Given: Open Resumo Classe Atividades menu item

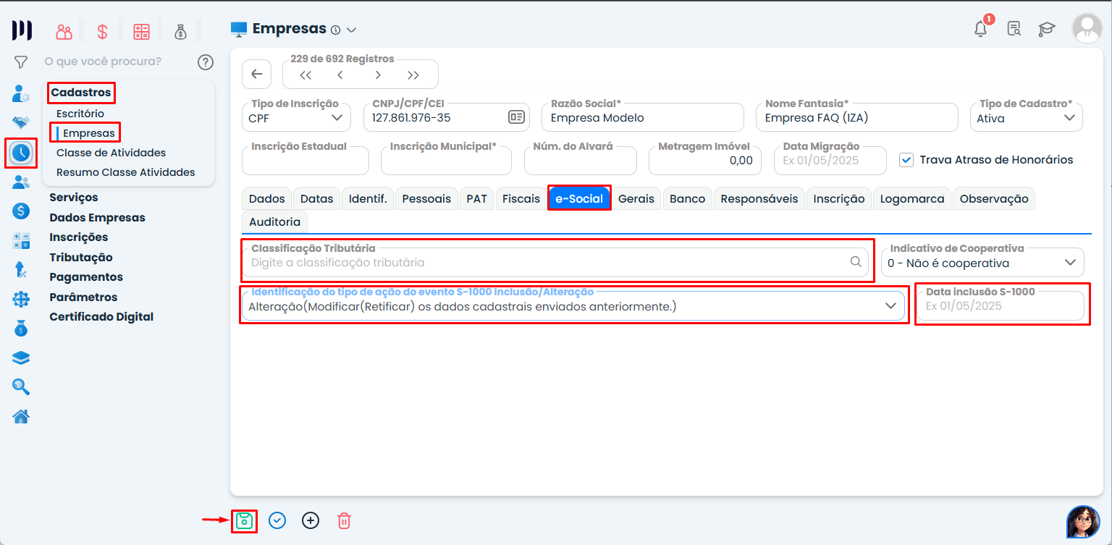Looking at the screenshot, I should [x=126, y=172].
